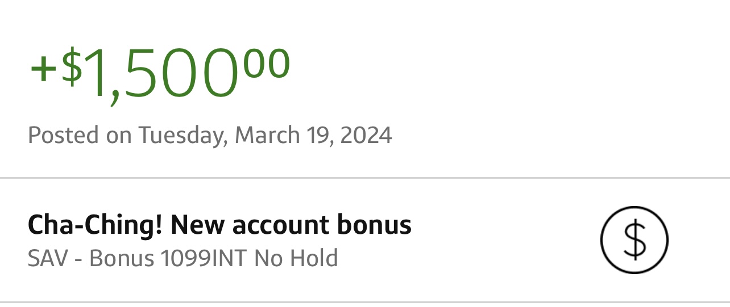This screenshot has width=730, height=307.
Task: Click the word "Tuesday" in the posted date
Action: 181,136
